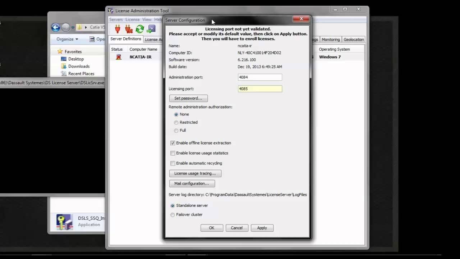Click Apply in Server Configuration
Image resolution: width=460 pixels, height=259 pixels.
point(262,228)
